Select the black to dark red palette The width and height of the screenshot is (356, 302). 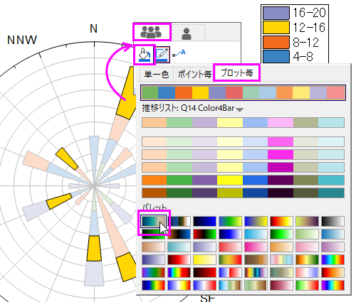(204, 272)
